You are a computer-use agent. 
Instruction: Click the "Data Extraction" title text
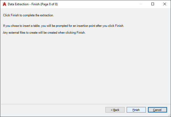(x=18, y=4)
